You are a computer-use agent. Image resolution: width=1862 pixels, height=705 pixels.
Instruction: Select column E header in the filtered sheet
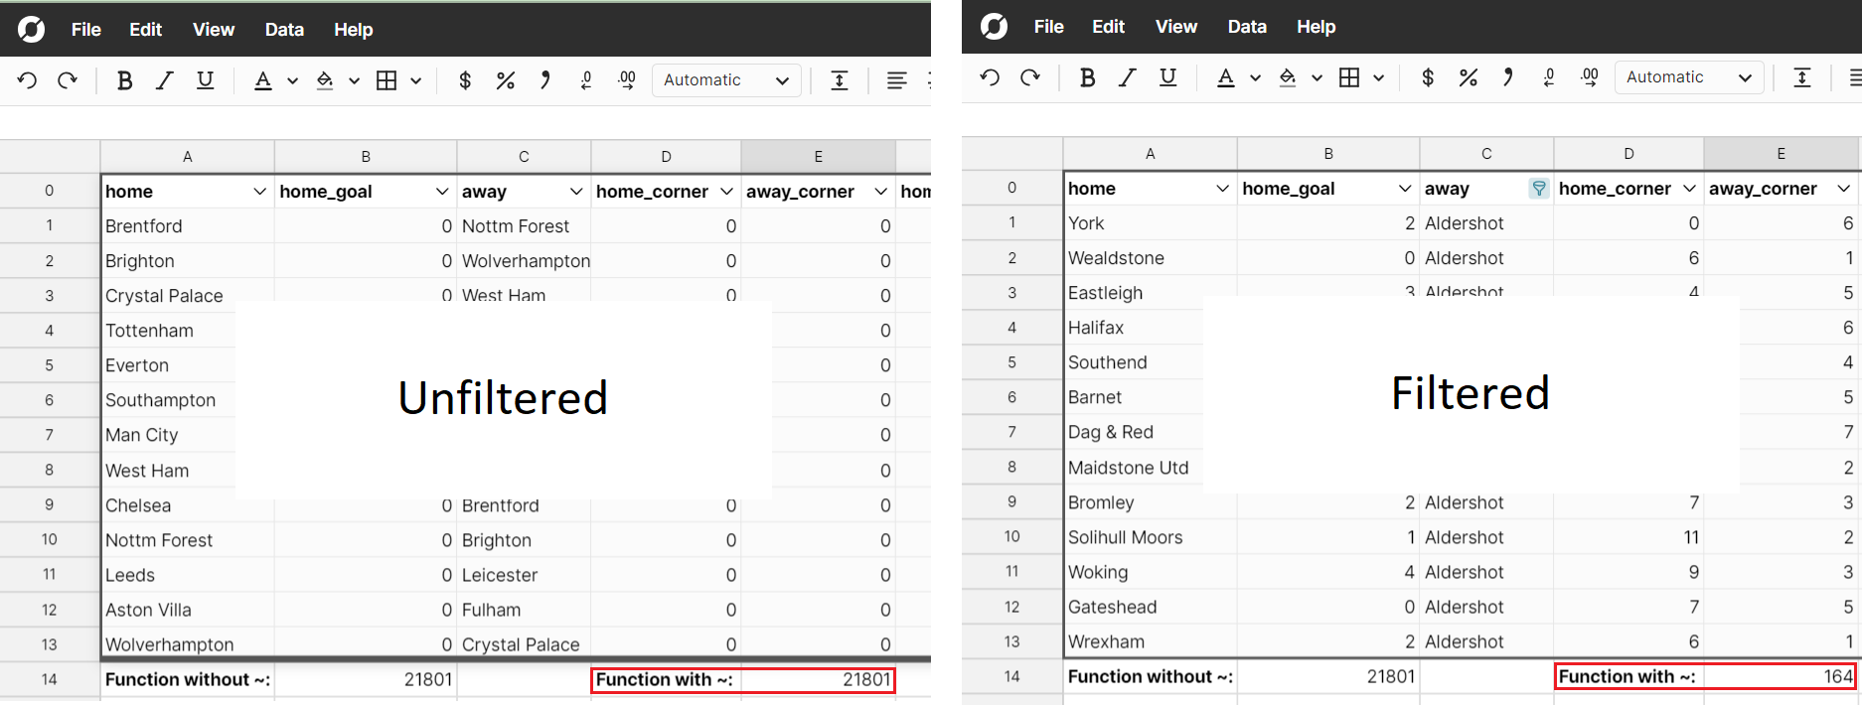(x=1781, y=154)
